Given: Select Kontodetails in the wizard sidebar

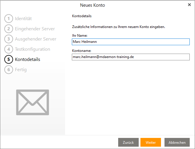Looking at the screenshot, I should pos(28,59).
